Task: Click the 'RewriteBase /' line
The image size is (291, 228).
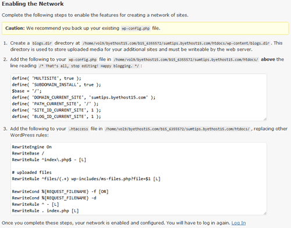Action: (28, 153)
